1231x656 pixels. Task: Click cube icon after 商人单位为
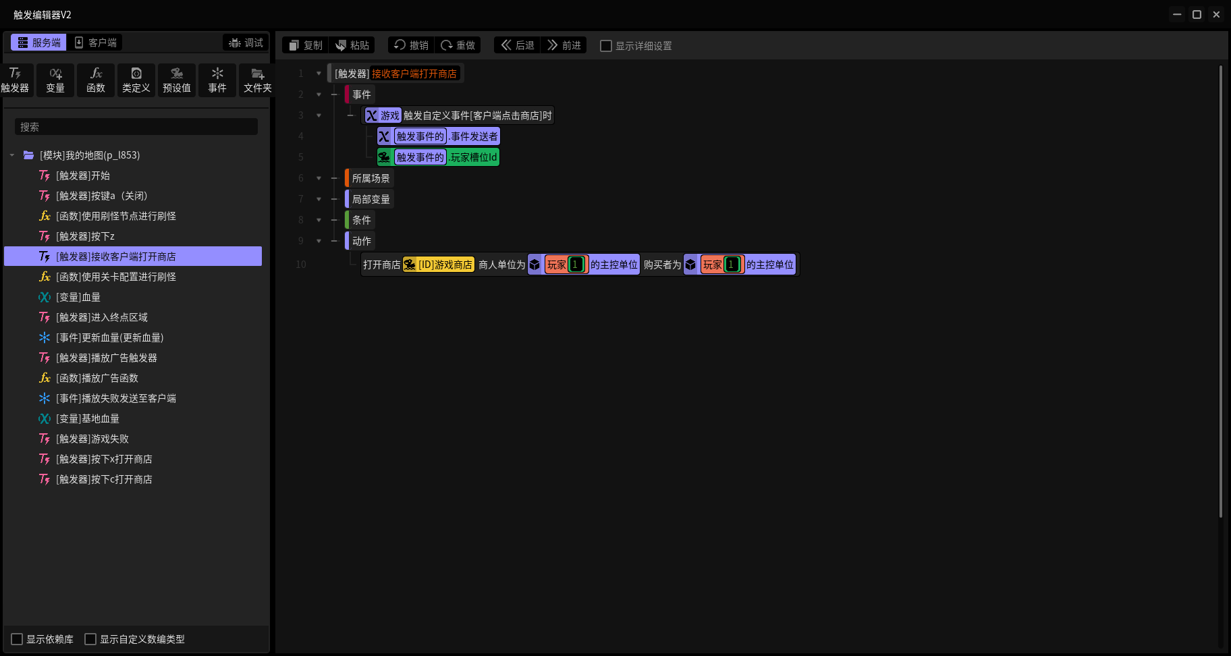535,265
